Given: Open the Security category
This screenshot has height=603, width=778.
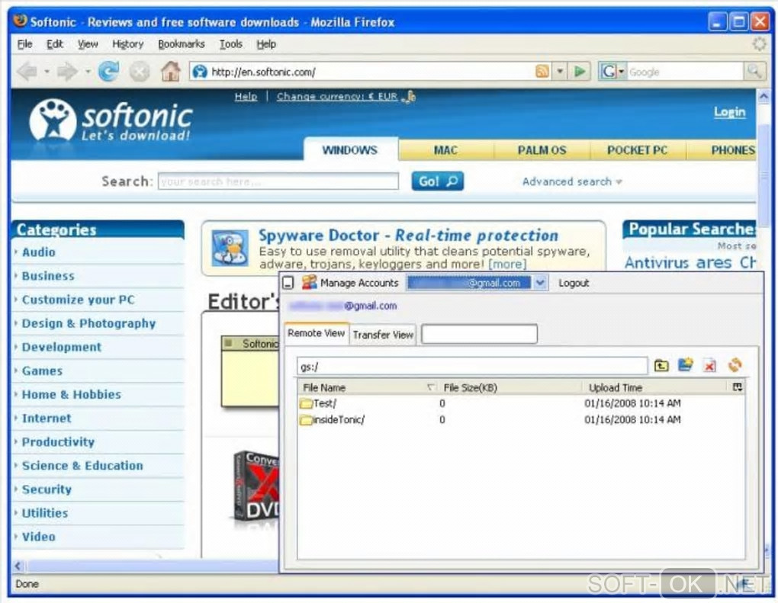Looking at the screenshot, I should click(47, 489).
